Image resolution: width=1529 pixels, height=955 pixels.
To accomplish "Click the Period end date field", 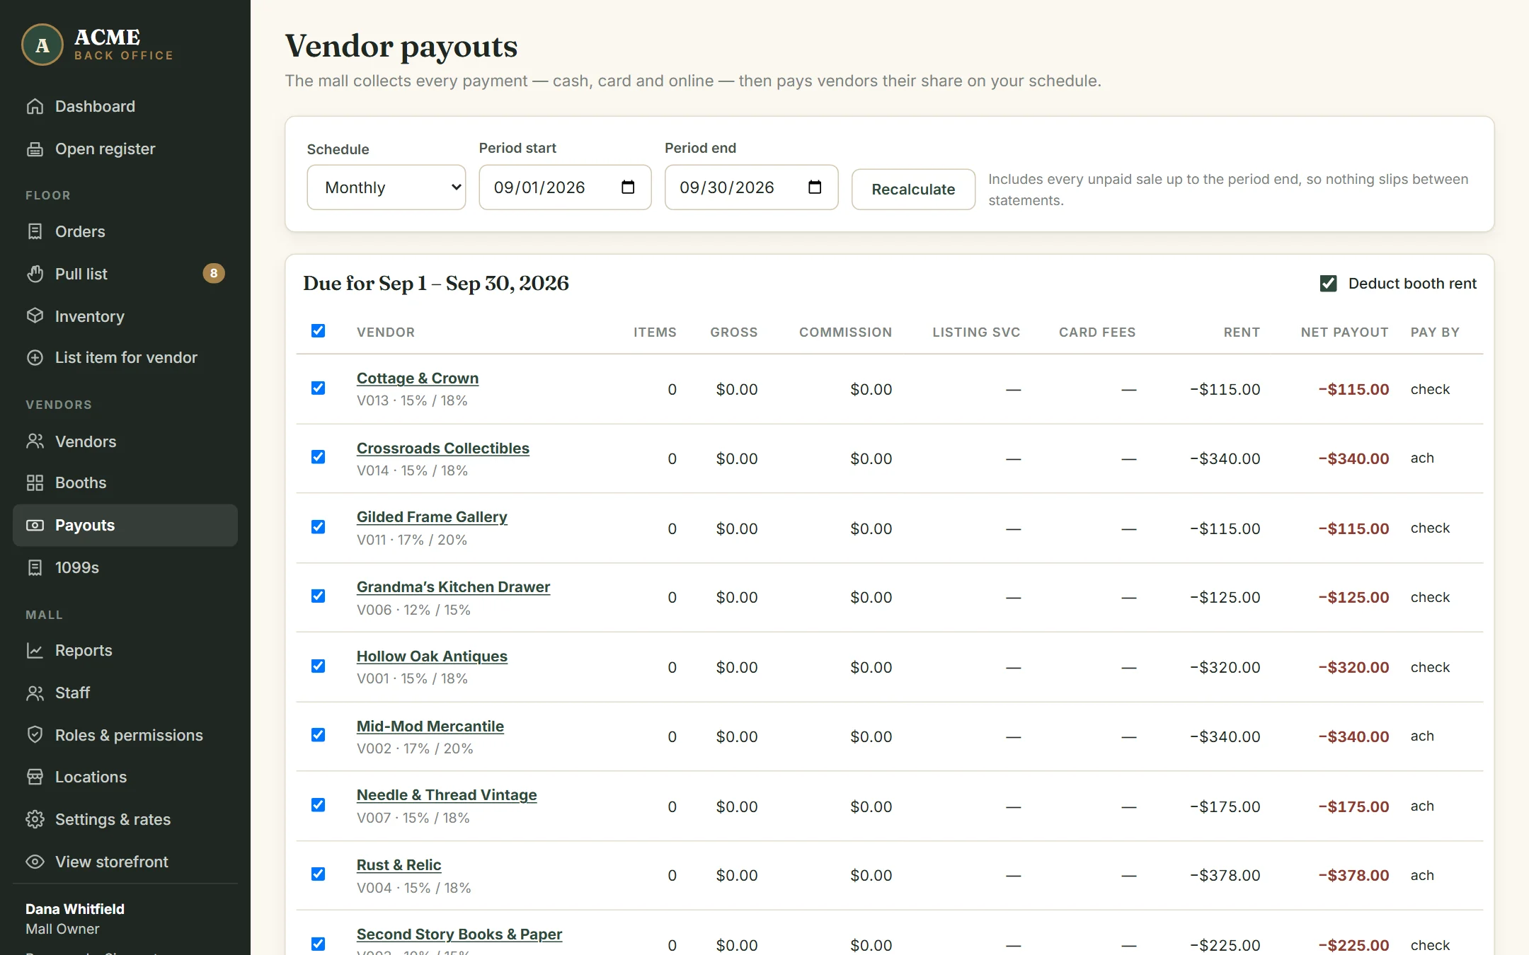I will 751,187.
